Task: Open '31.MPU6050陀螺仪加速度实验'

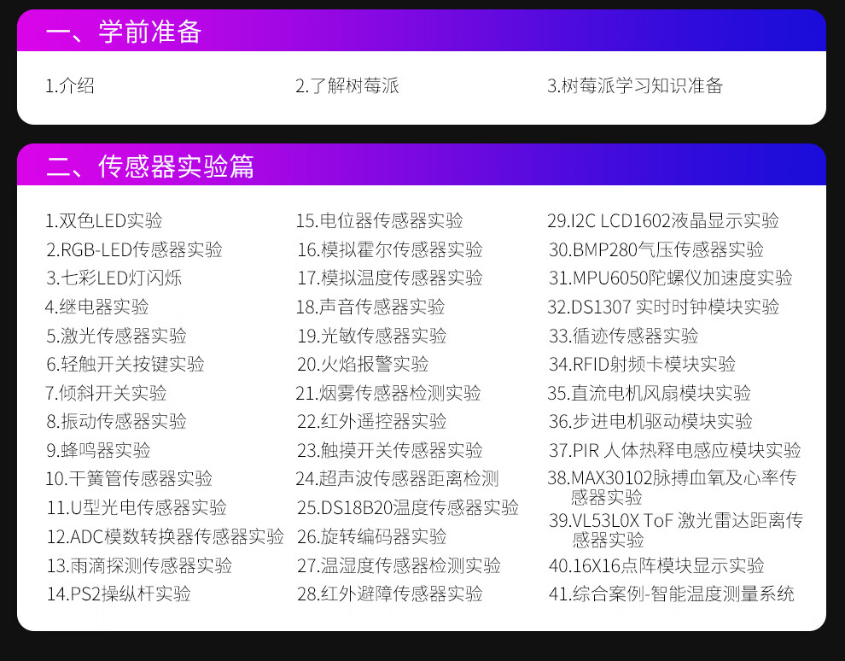Action: click(670, 278)
